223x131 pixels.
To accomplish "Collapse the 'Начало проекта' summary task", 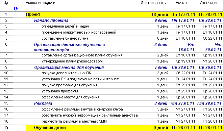I will tap(51, 20).
